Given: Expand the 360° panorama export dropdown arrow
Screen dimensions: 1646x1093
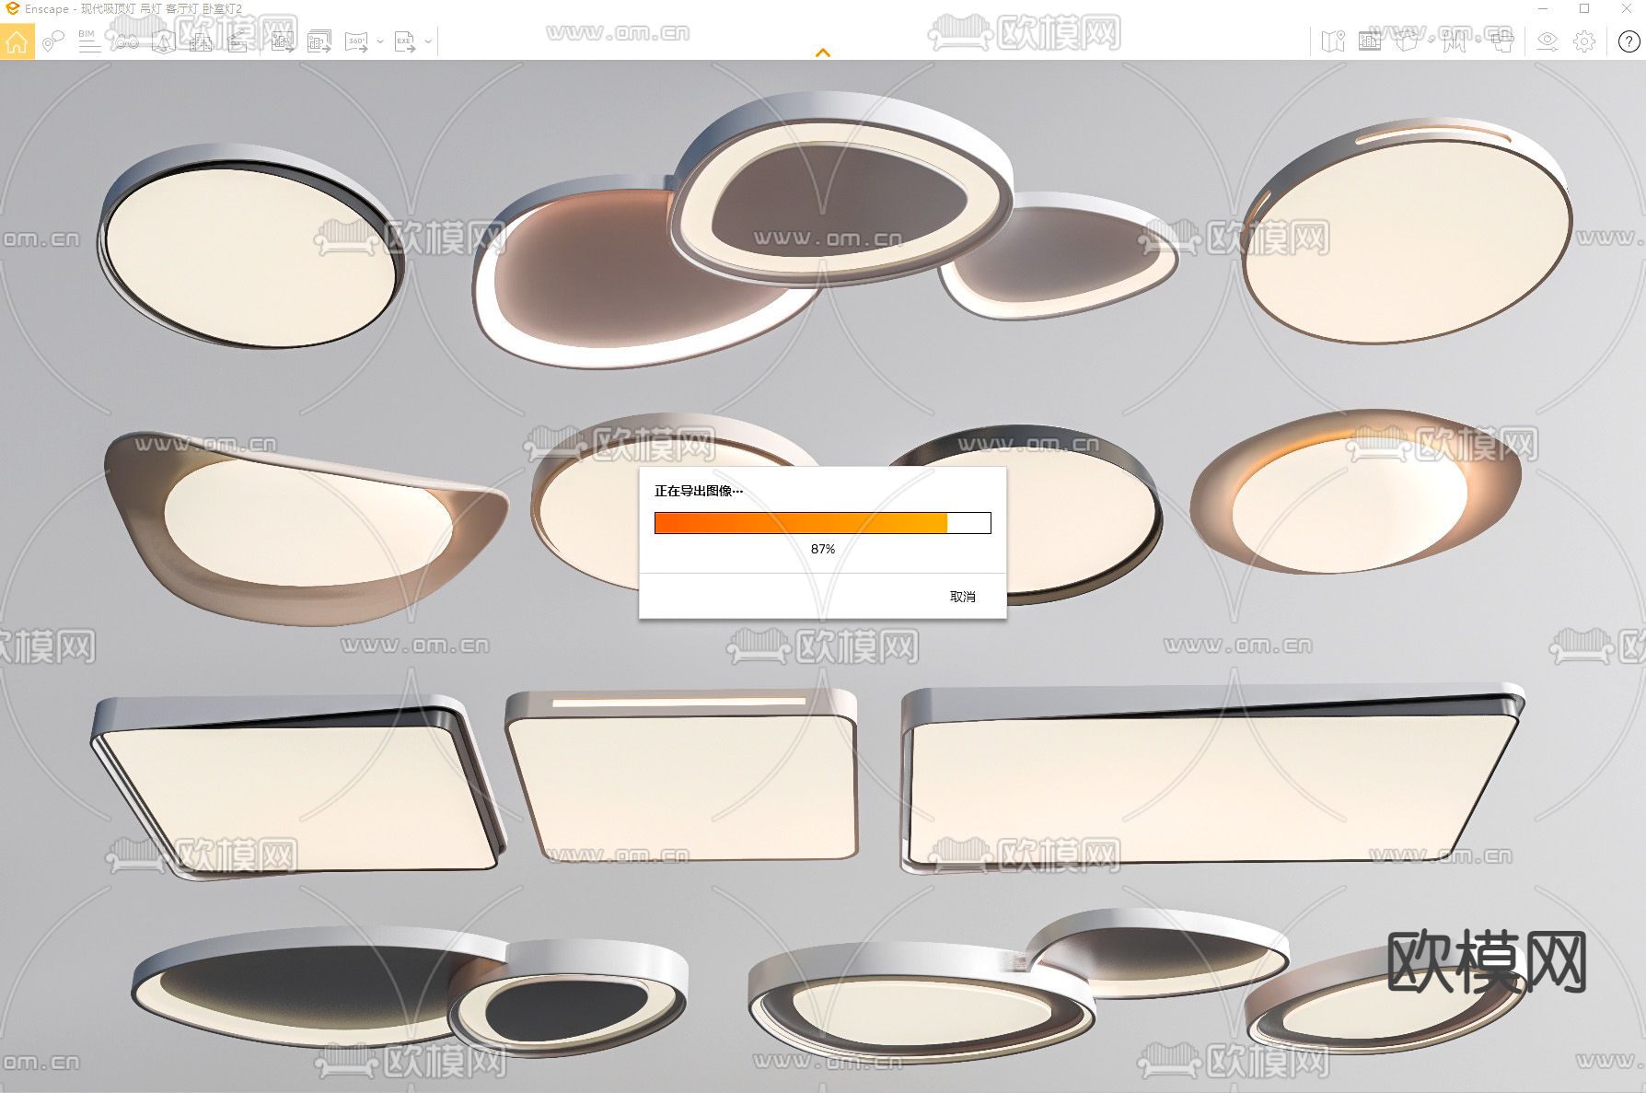Looking at the screenshot, I should click(379, 41).
